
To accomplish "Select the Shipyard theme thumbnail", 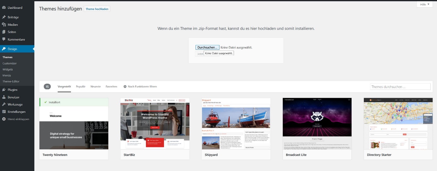I will coord(236,124).
